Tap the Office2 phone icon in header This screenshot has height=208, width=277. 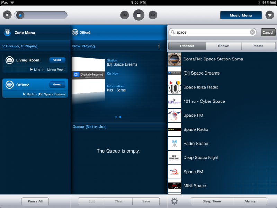pyautogui.click(x=75, y=32)
